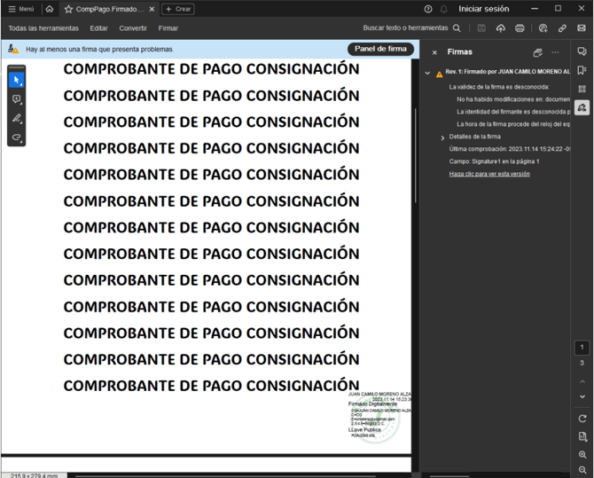Pick the highlighter pen tool
594x478 pixels.
(x=17, y=118)
